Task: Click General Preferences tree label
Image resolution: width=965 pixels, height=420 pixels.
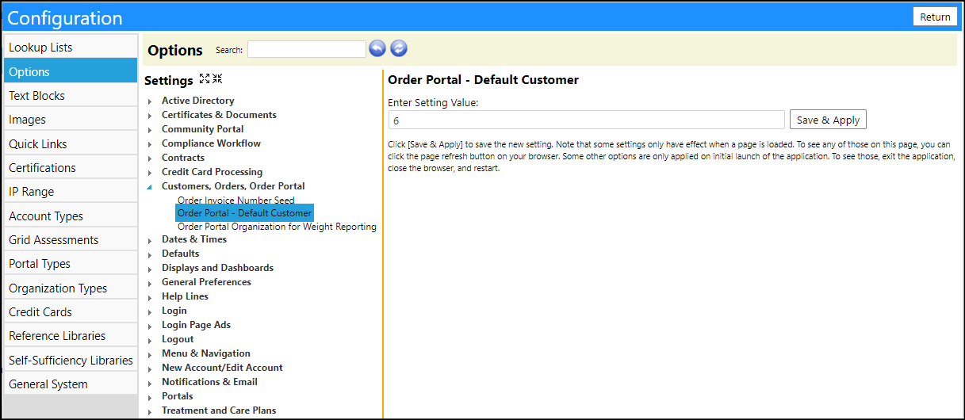Action: (x=206, y=282)
